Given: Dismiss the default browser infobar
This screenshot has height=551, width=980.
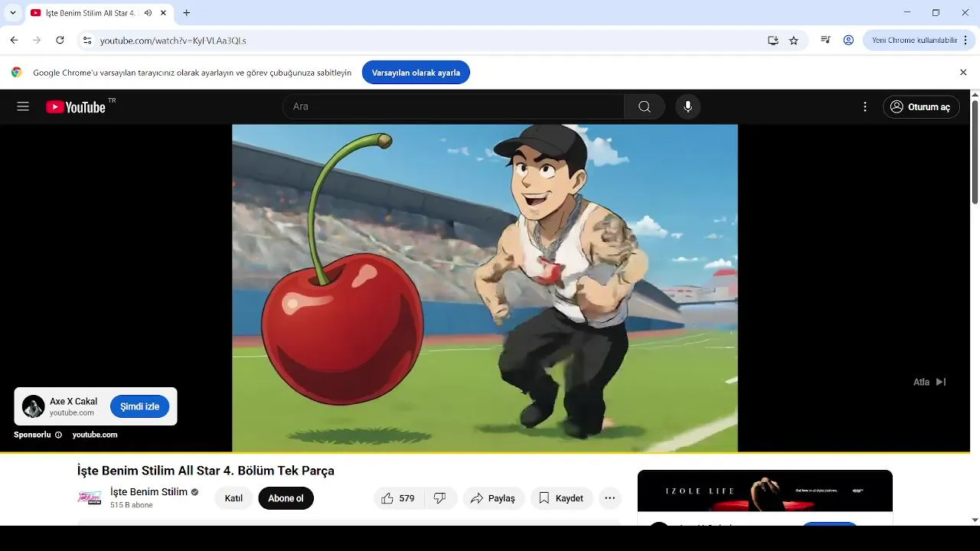Looking at the screenshot, I should 963,72.
